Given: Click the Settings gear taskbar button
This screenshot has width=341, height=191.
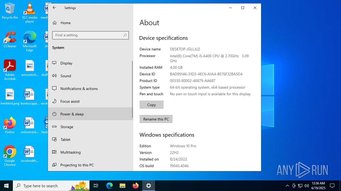Looking at the screenshot, I should [149, 186].
